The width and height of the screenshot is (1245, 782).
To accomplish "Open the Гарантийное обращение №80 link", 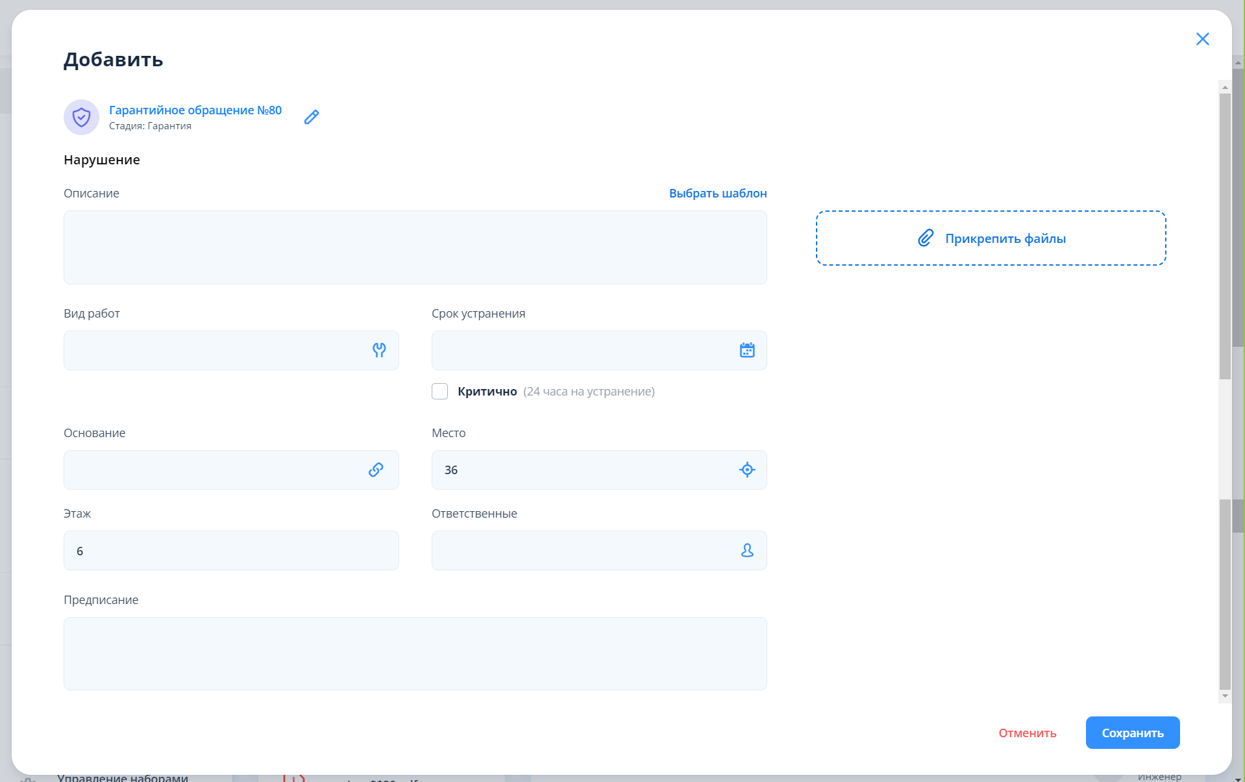I will pyautogui.click(x=195, y=110).
